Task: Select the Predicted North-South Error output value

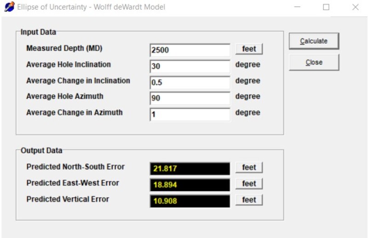Action: coord(190,168)
